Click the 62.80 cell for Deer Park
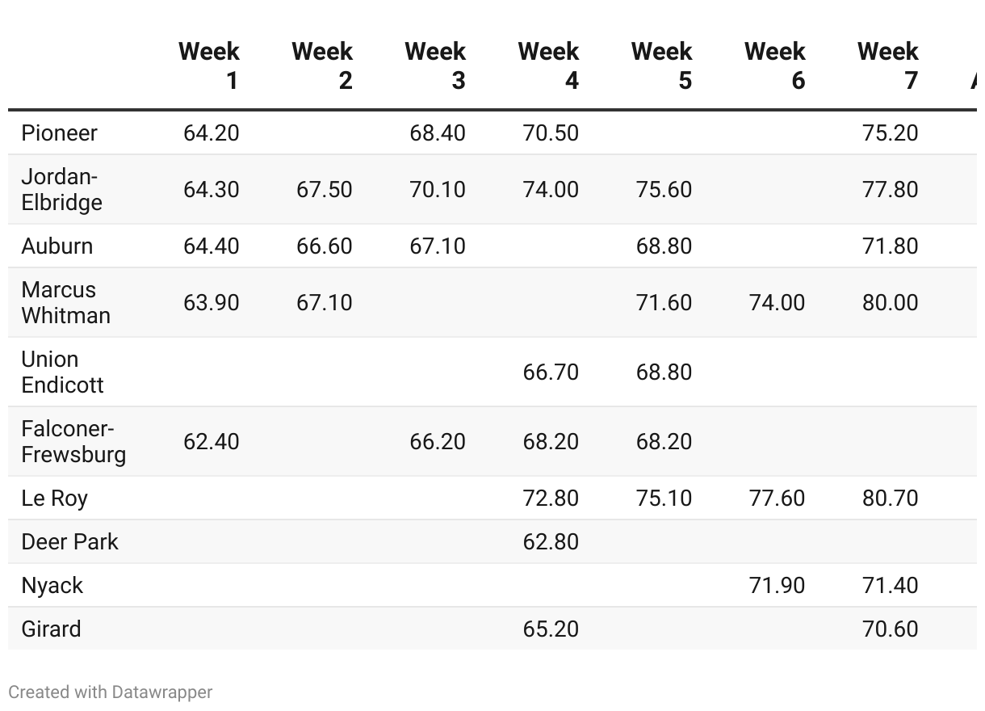The image size is (985, 711). coord(551,541)
